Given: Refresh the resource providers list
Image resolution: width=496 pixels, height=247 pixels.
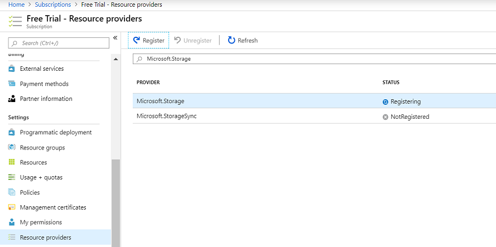Looking at the screenshot, I should pos(243,40).
